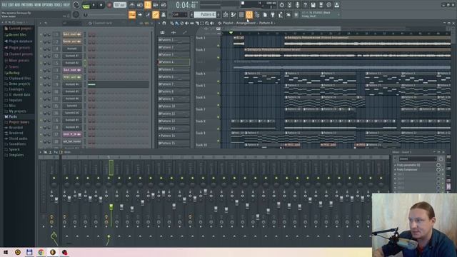457x257 pixels.
Task: Select the Mute tool in Playlist toolbar
Action: 187,23
